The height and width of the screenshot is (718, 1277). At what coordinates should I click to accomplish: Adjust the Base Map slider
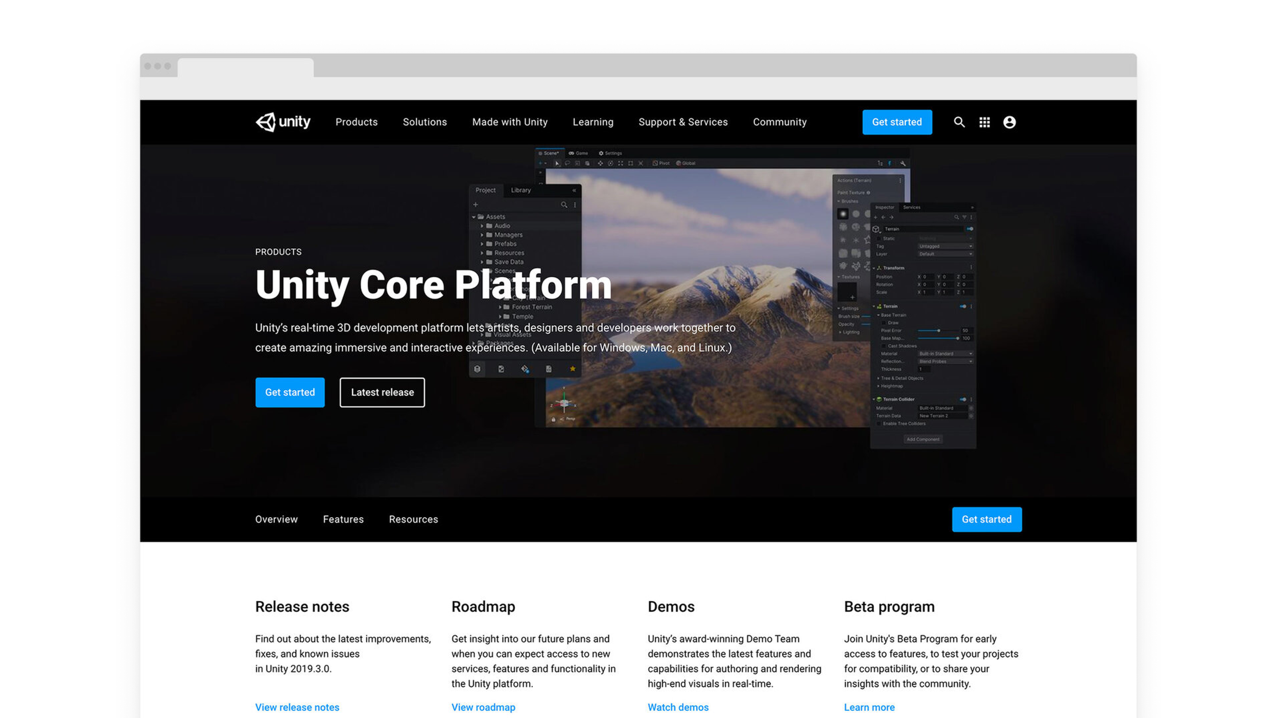[939, 338]
